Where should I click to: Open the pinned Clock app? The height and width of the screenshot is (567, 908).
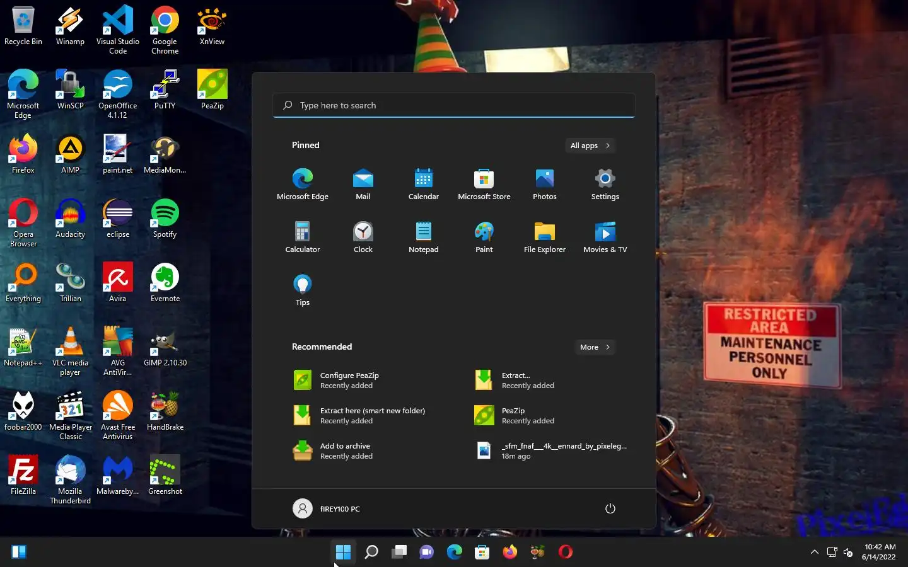point(363,237)
